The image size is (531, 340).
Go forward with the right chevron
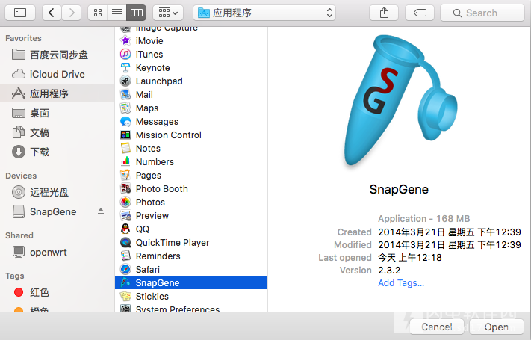click(x=72, y=13)
